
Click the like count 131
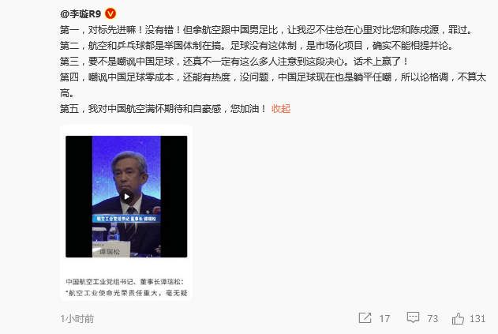[x=477, y=318]
